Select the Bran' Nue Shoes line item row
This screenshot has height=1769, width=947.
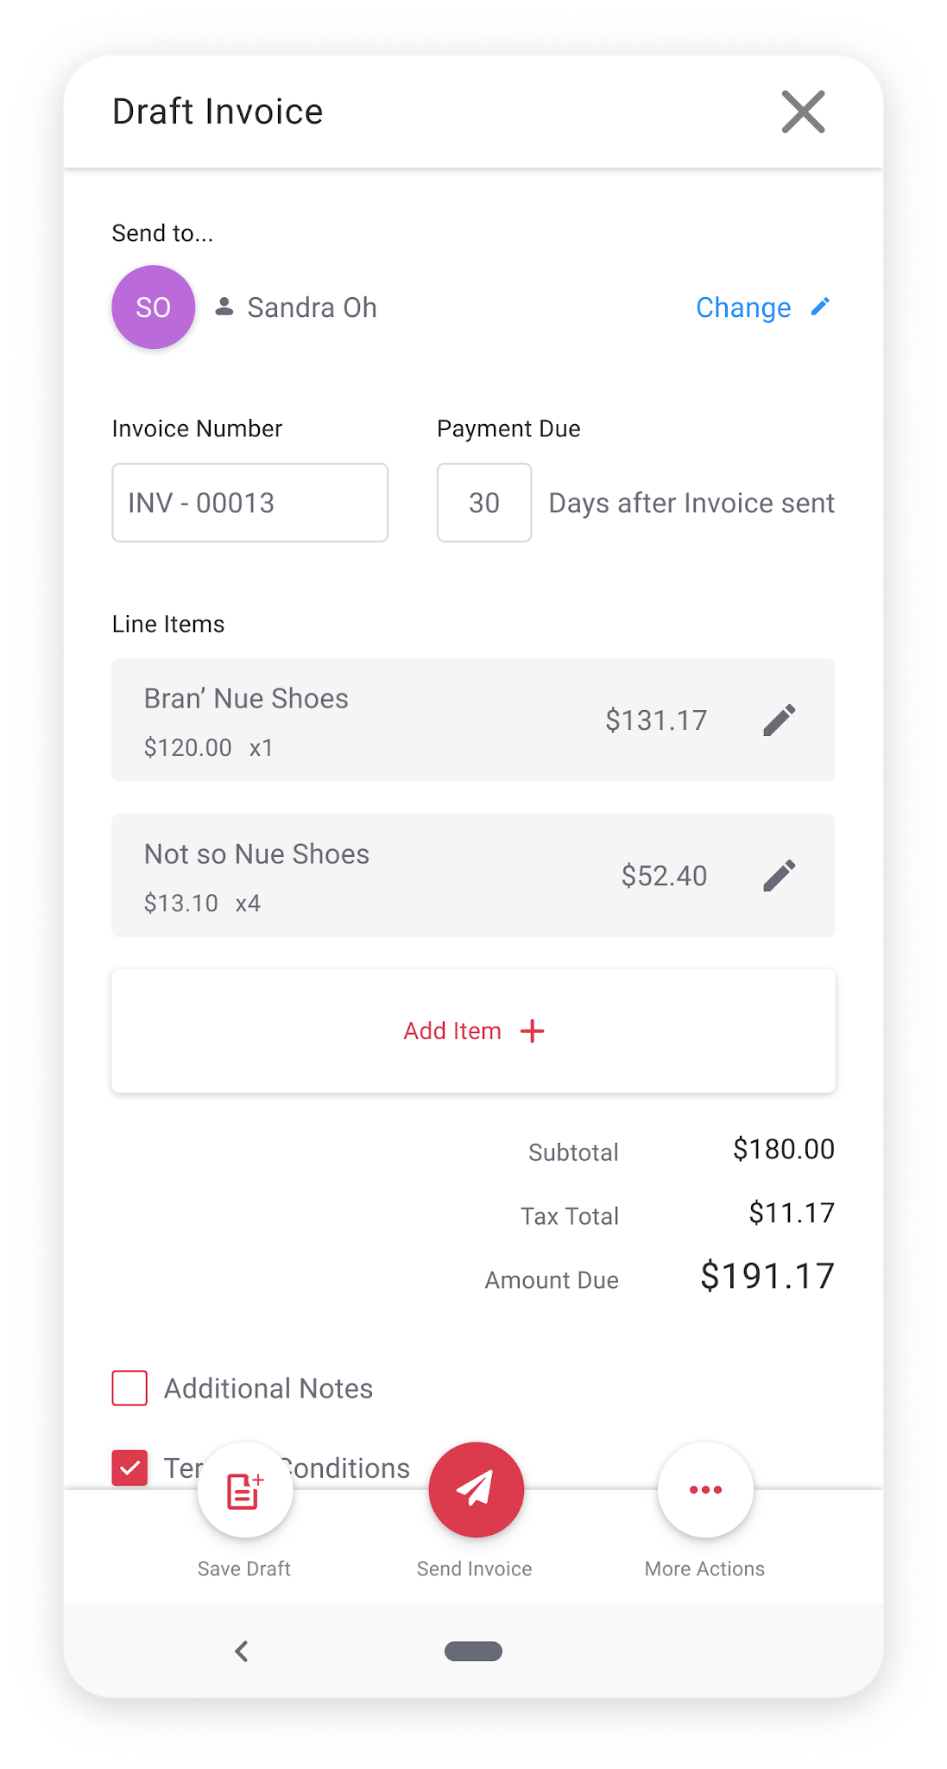(388, 720)
